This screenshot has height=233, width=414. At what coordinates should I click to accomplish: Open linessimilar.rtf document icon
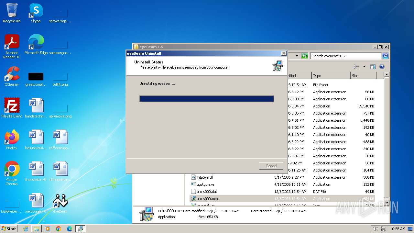click(36, 172)
